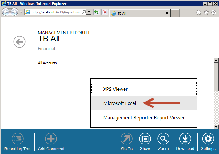Close the TB All tab

(167, 13)
